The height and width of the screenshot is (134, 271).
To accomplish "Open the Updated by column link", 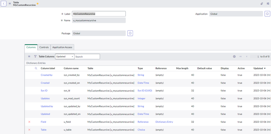I will (47, 106).
